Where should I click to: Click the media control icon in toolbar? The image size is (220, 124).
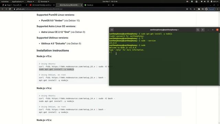click(x=202, y=9)
